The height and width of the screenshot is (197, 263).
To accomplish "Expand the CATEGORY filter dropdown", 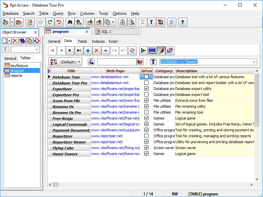I will tap(253, 62).
